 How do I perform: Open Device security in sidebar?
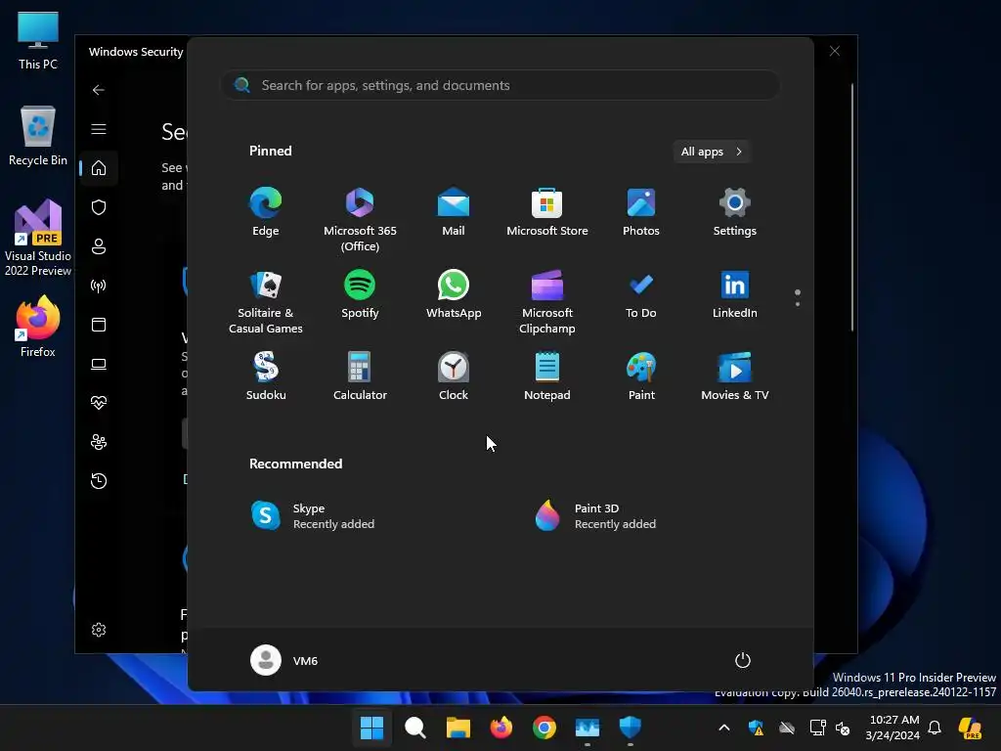coord(99,364)
